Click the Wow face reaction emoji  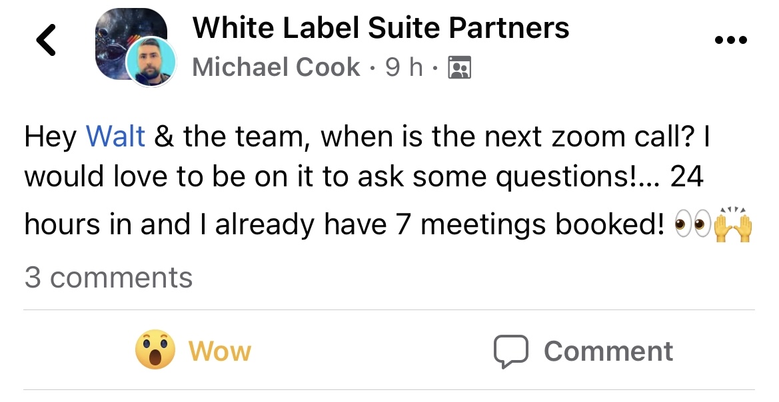(155, 351)
